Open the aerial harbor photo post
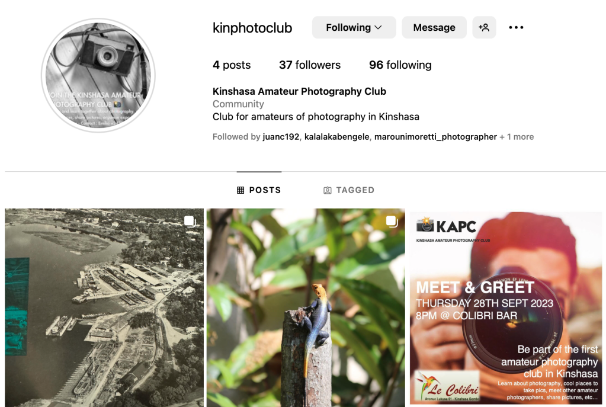 click(x=104, y=307)
